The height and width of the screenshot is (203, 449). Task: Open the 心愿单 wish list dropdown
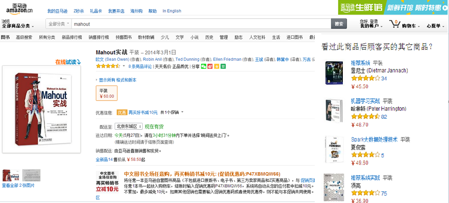click(x=435, y=26)
